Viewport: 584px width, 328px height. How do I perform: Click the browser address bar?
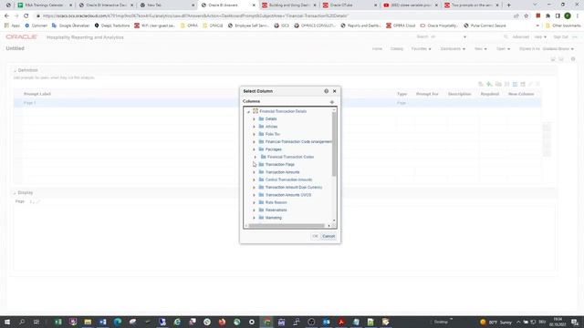pyautogui.click(x=276, y=16)
